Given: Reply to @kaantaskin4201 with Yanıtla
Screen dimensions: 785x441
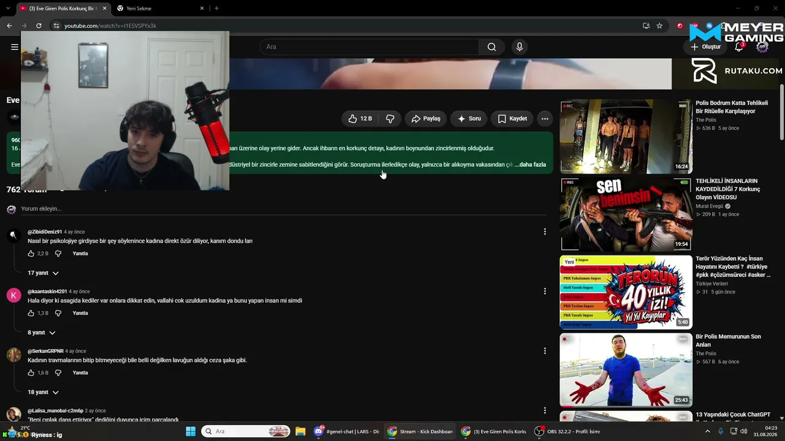Looking at the screenshot, I should [80, 313].
